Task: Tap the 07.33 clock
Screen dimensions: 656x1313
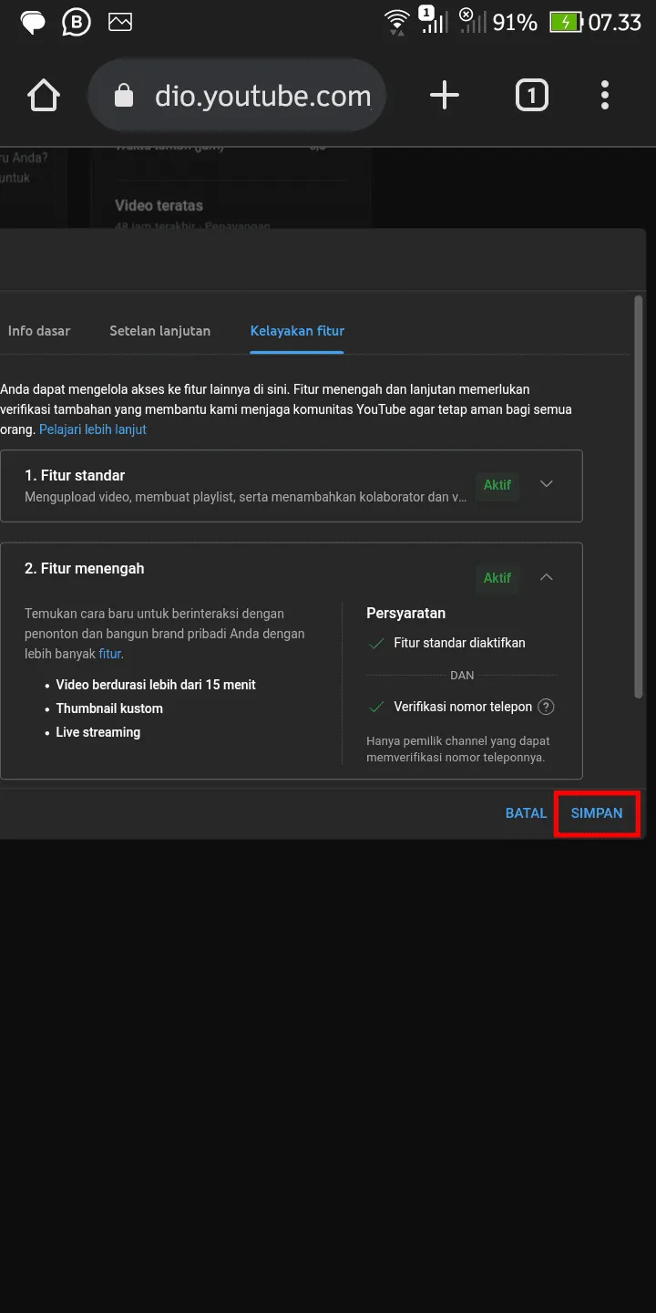Action: tap(615, 22)
